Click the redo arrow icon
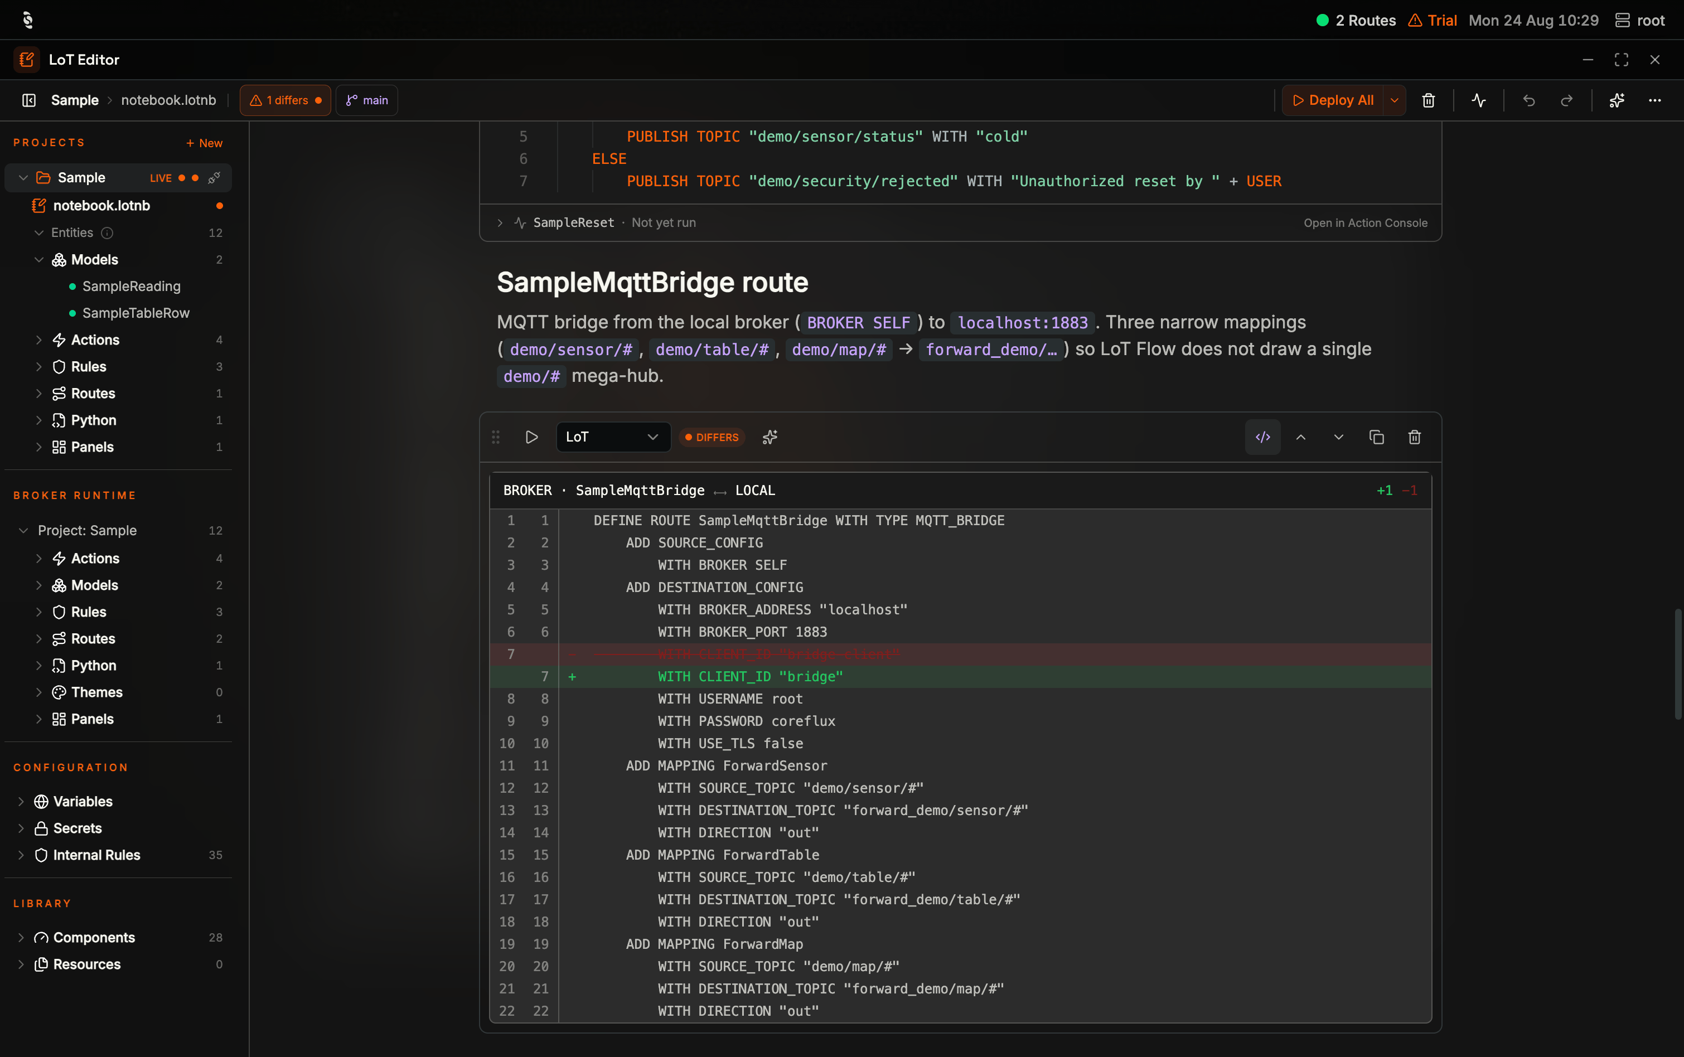 click(1566, 100)
